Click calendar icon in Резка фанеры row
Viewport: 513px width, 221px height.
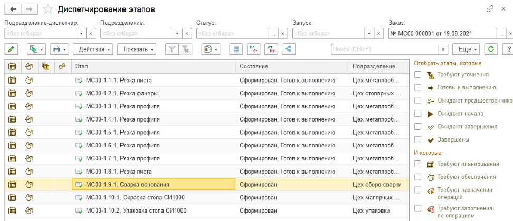(12, 93)
